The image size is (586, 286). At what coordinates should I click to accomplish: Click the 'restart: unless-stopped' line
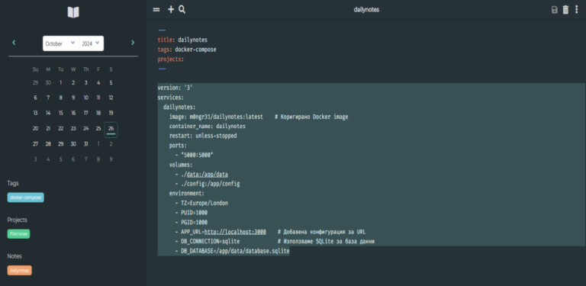pos(203,136)
